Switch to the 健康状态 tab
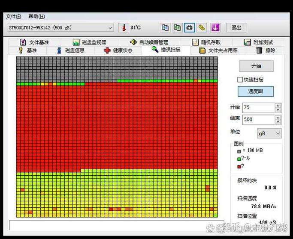 tap(118, 50)
